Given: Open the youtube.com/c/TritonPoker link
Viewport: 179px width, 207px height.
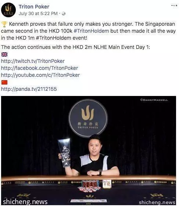Looking at the screenshot, I should tap(40, 75).
